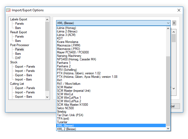This screenshot has height=139, width=188.
Task: Select Bars under Post-Processor
Action: pyautogui.click(x=18, y=54)
